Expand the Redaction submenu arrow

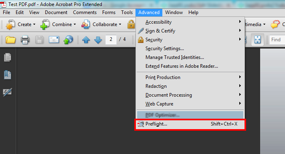[240, 86]
